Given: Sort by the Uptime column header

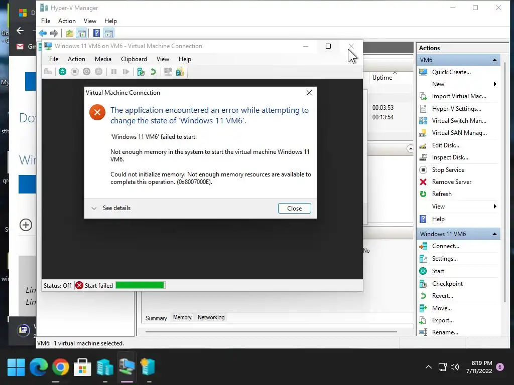Looking at the screenshot, I should pyautogui.click(x=382, y=78).
